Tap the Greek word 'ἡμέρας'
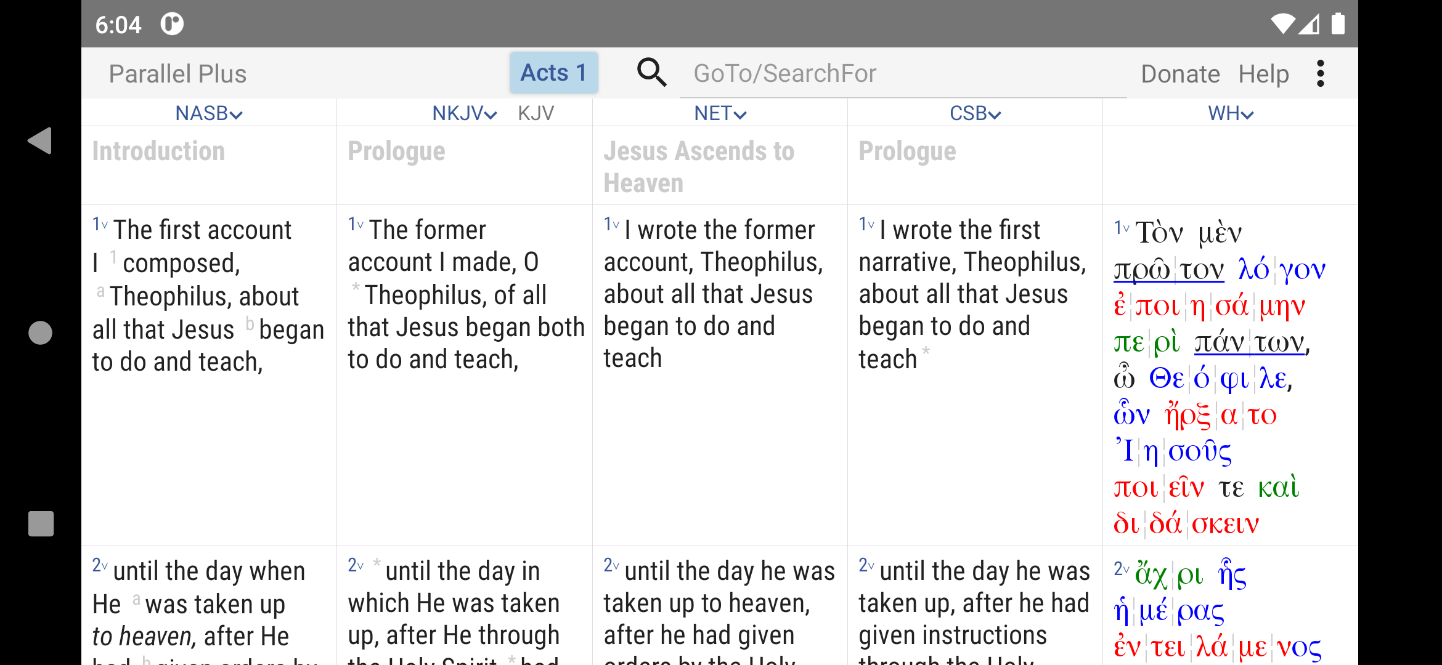Screen dimensions: 1442x665 click(1168, 611)
